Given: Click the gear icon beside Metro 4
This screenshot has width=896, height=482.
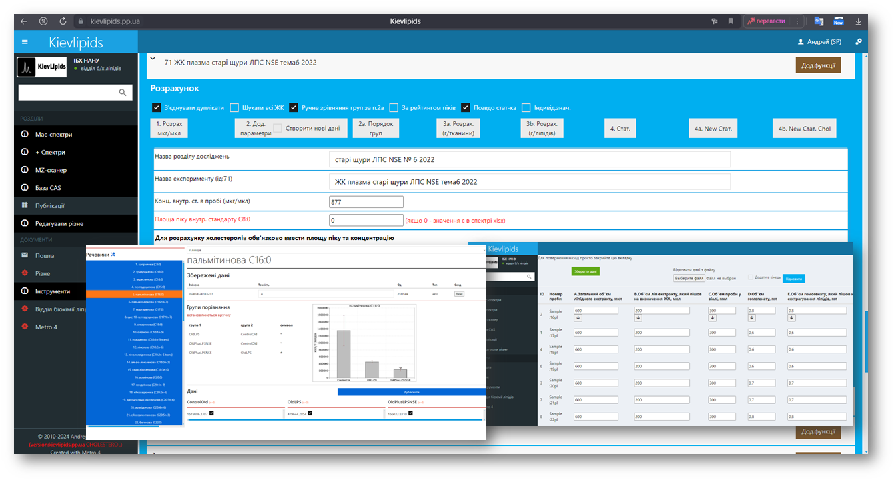Looking at the screenshot, I should click(25, 327).
